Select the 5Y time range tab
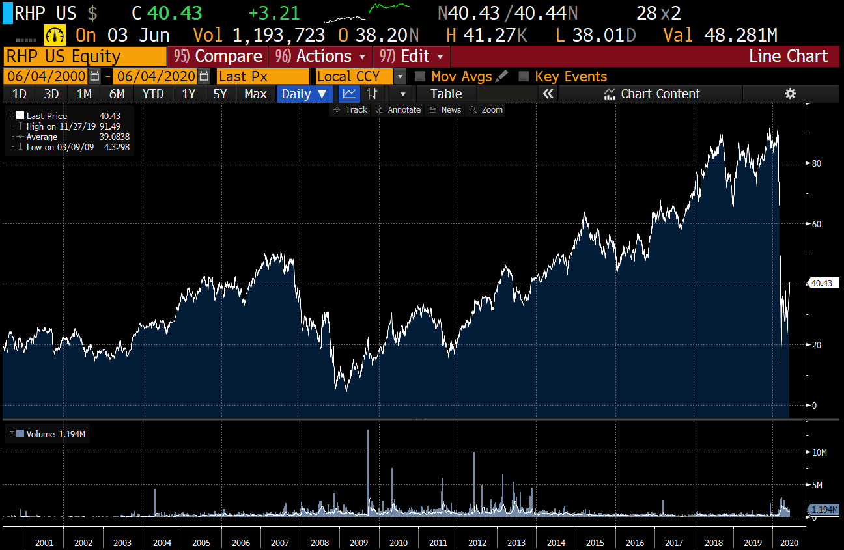The height and width of the screenshot is (550, 844). 220,94
